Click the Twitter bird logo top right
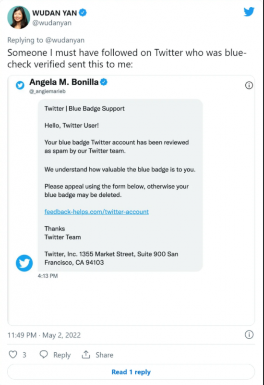The width and height of the screenshot is (264, 385). pos(249,12)
